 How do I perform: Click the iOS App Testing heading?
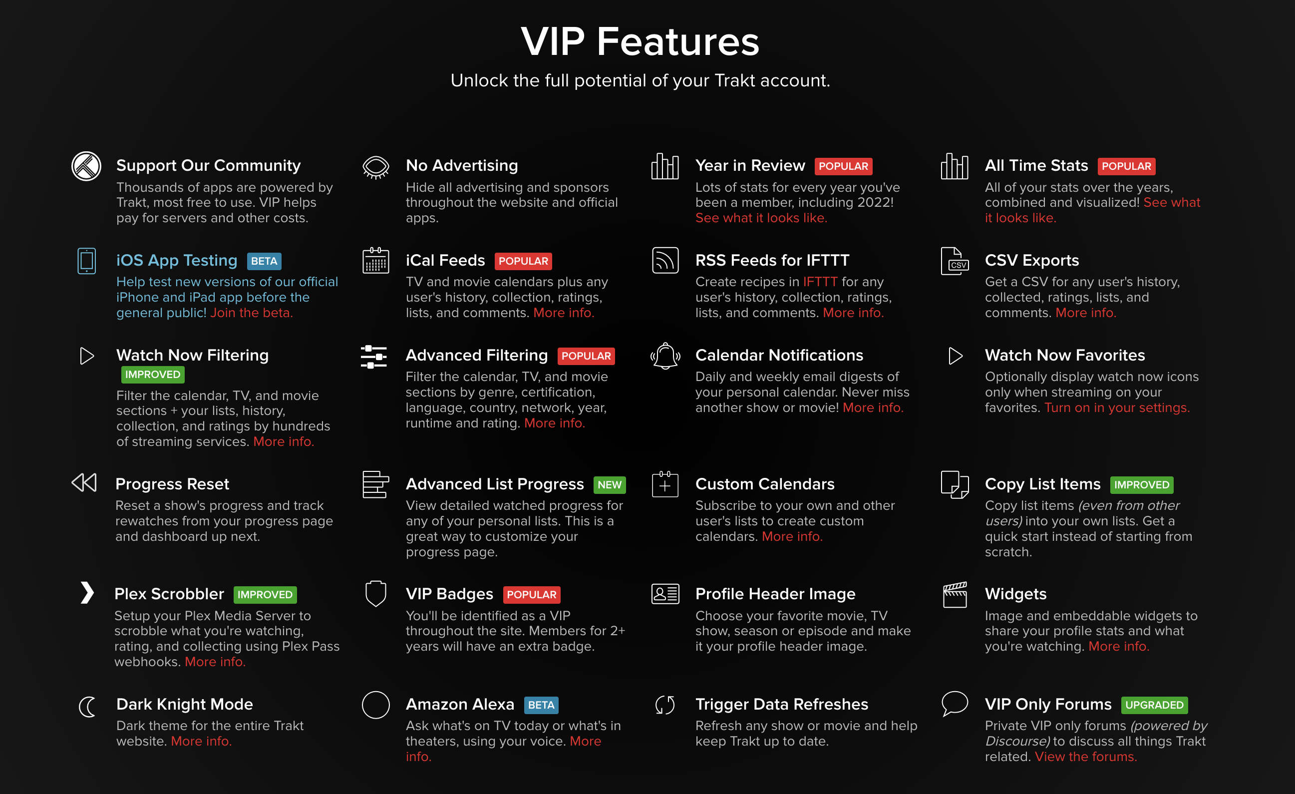(177, 260)
